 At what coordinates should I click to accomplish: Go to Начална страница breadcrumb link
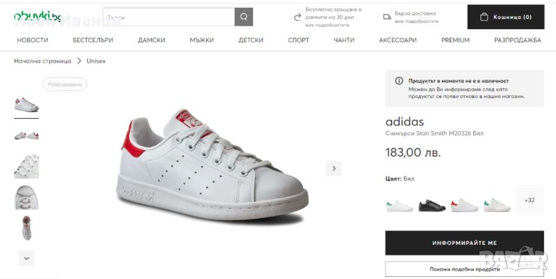(42, 61)
